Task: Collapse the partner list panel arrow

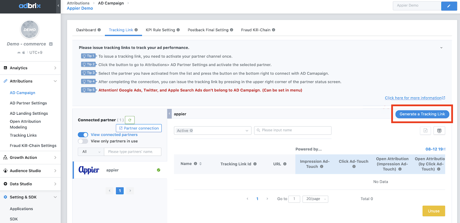Action: click(x=169, y=114)
